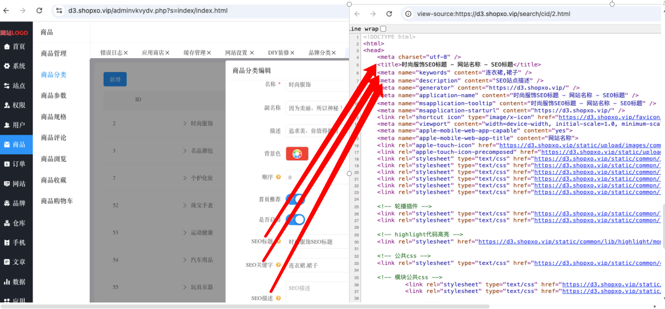Click reload icon in view-source window

coord(389,14)
